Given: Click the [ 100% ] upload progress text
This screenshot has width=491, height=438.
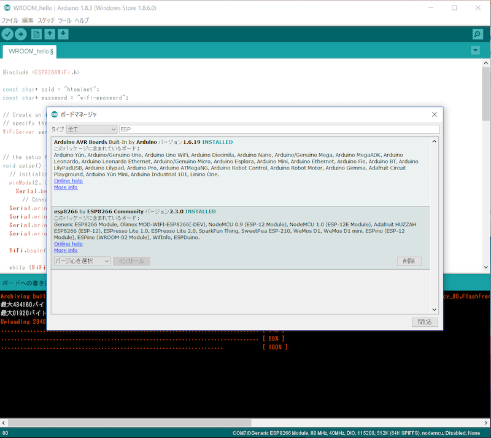Looking at the screenshot, I should (275, 347).
